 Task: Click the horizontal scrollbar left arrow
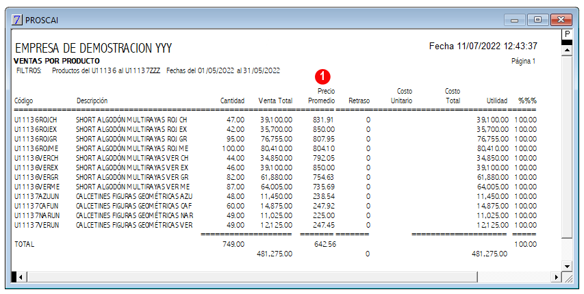[x=21, y=277]
